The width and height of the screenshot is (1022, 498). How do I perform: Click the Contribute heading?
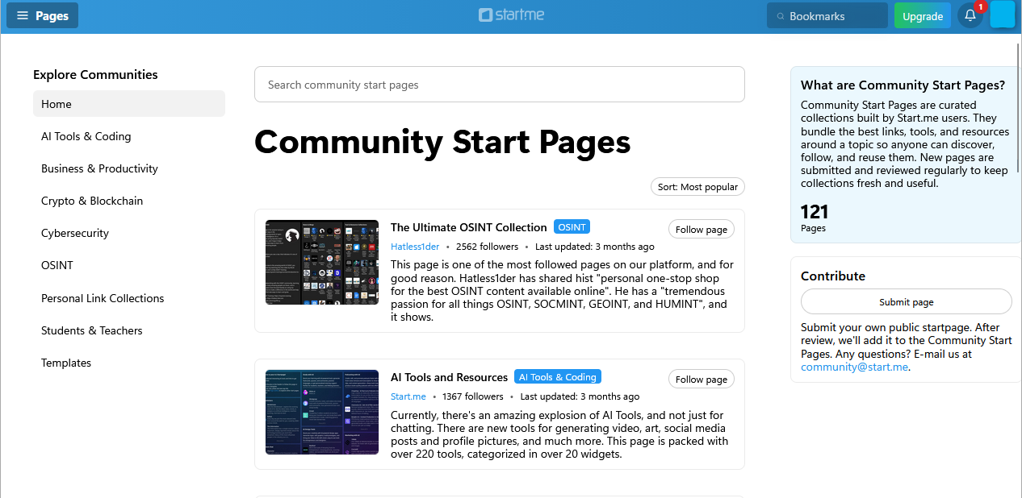[x=833, y=276]
